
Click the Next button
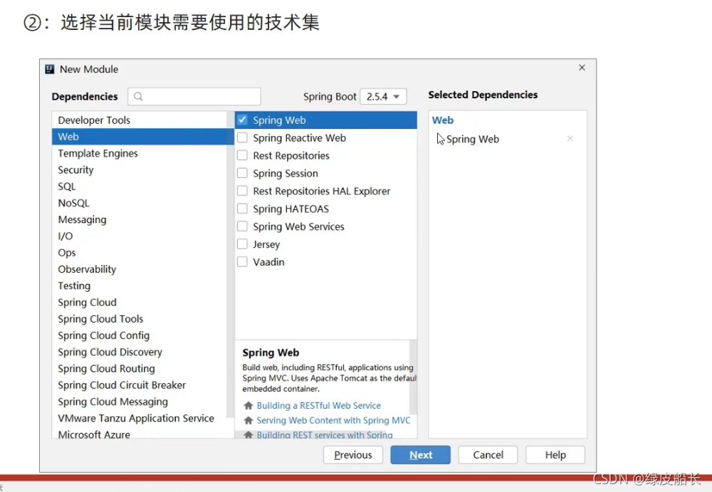[421, 455]
